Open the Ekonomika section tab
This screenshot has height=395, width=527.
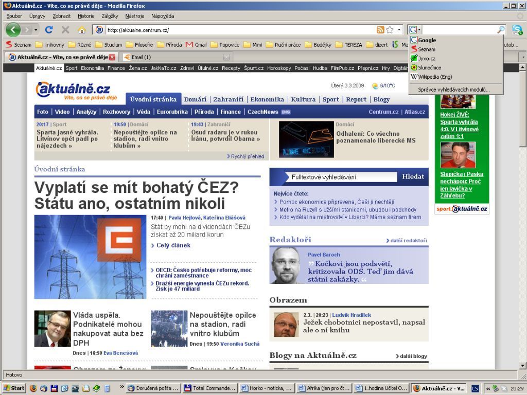267,99
